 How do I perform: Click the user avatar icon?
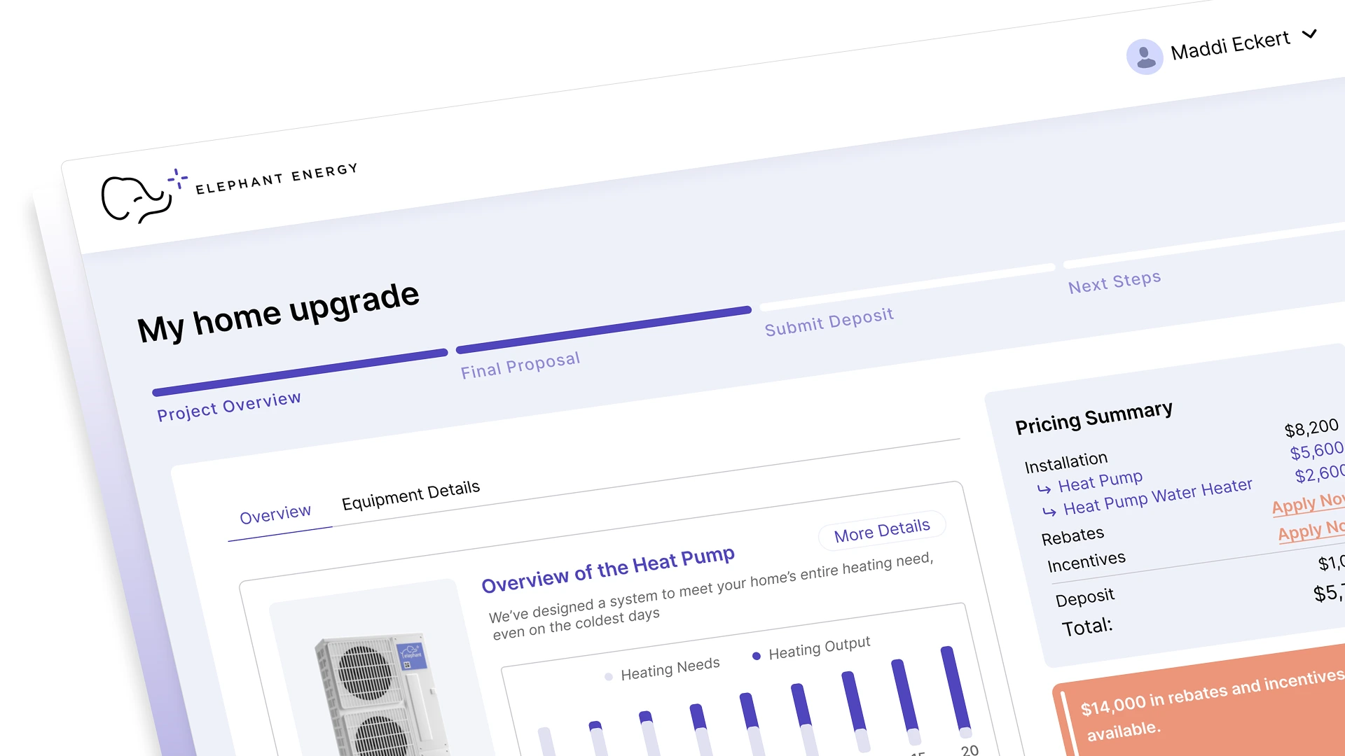[x=1145, y=57]
